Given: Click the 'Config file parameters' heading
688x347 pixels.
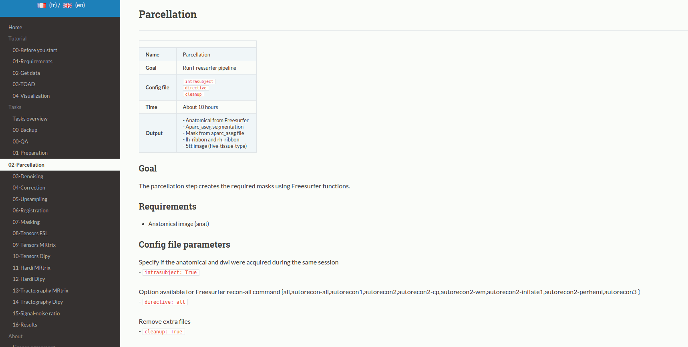Looking at the screenshot, I should pos(184,244).
